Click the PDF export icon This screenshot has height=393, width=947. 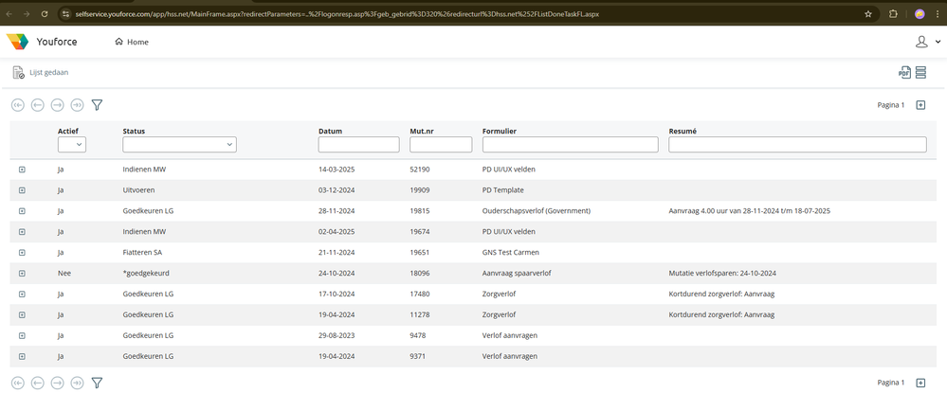pyautogui.click(x=904, y=73)
